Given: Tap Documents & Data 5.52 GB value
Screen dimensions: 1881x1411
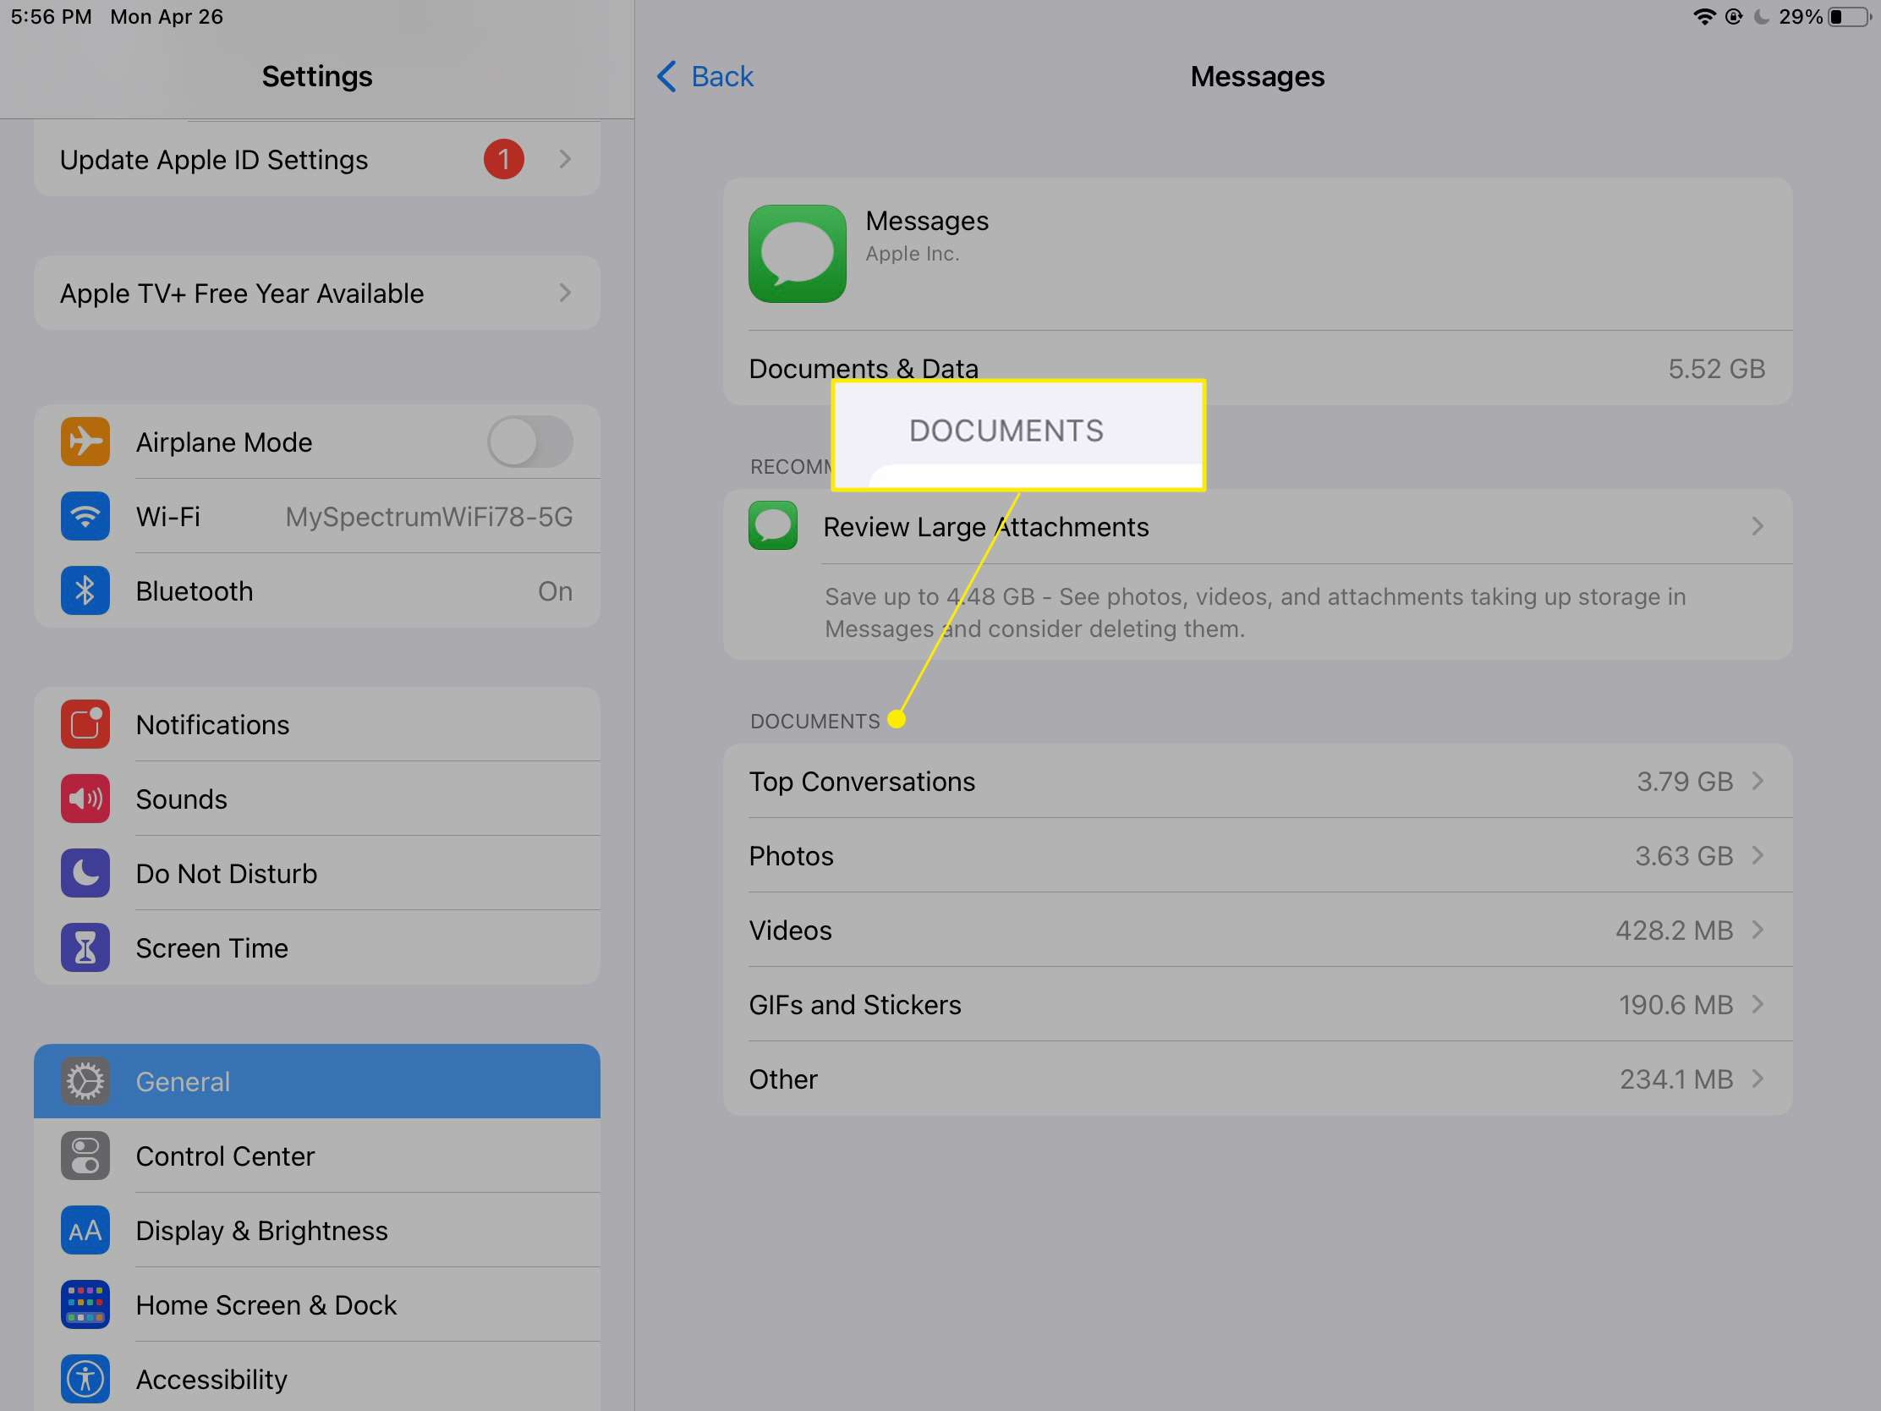Looking at the screenshot, I should 1716,368.
